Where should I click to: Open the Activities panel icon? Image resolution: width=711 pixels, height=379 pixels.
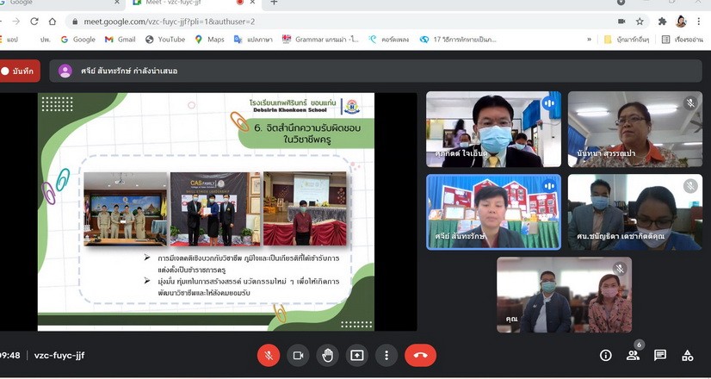coord(687,355)
